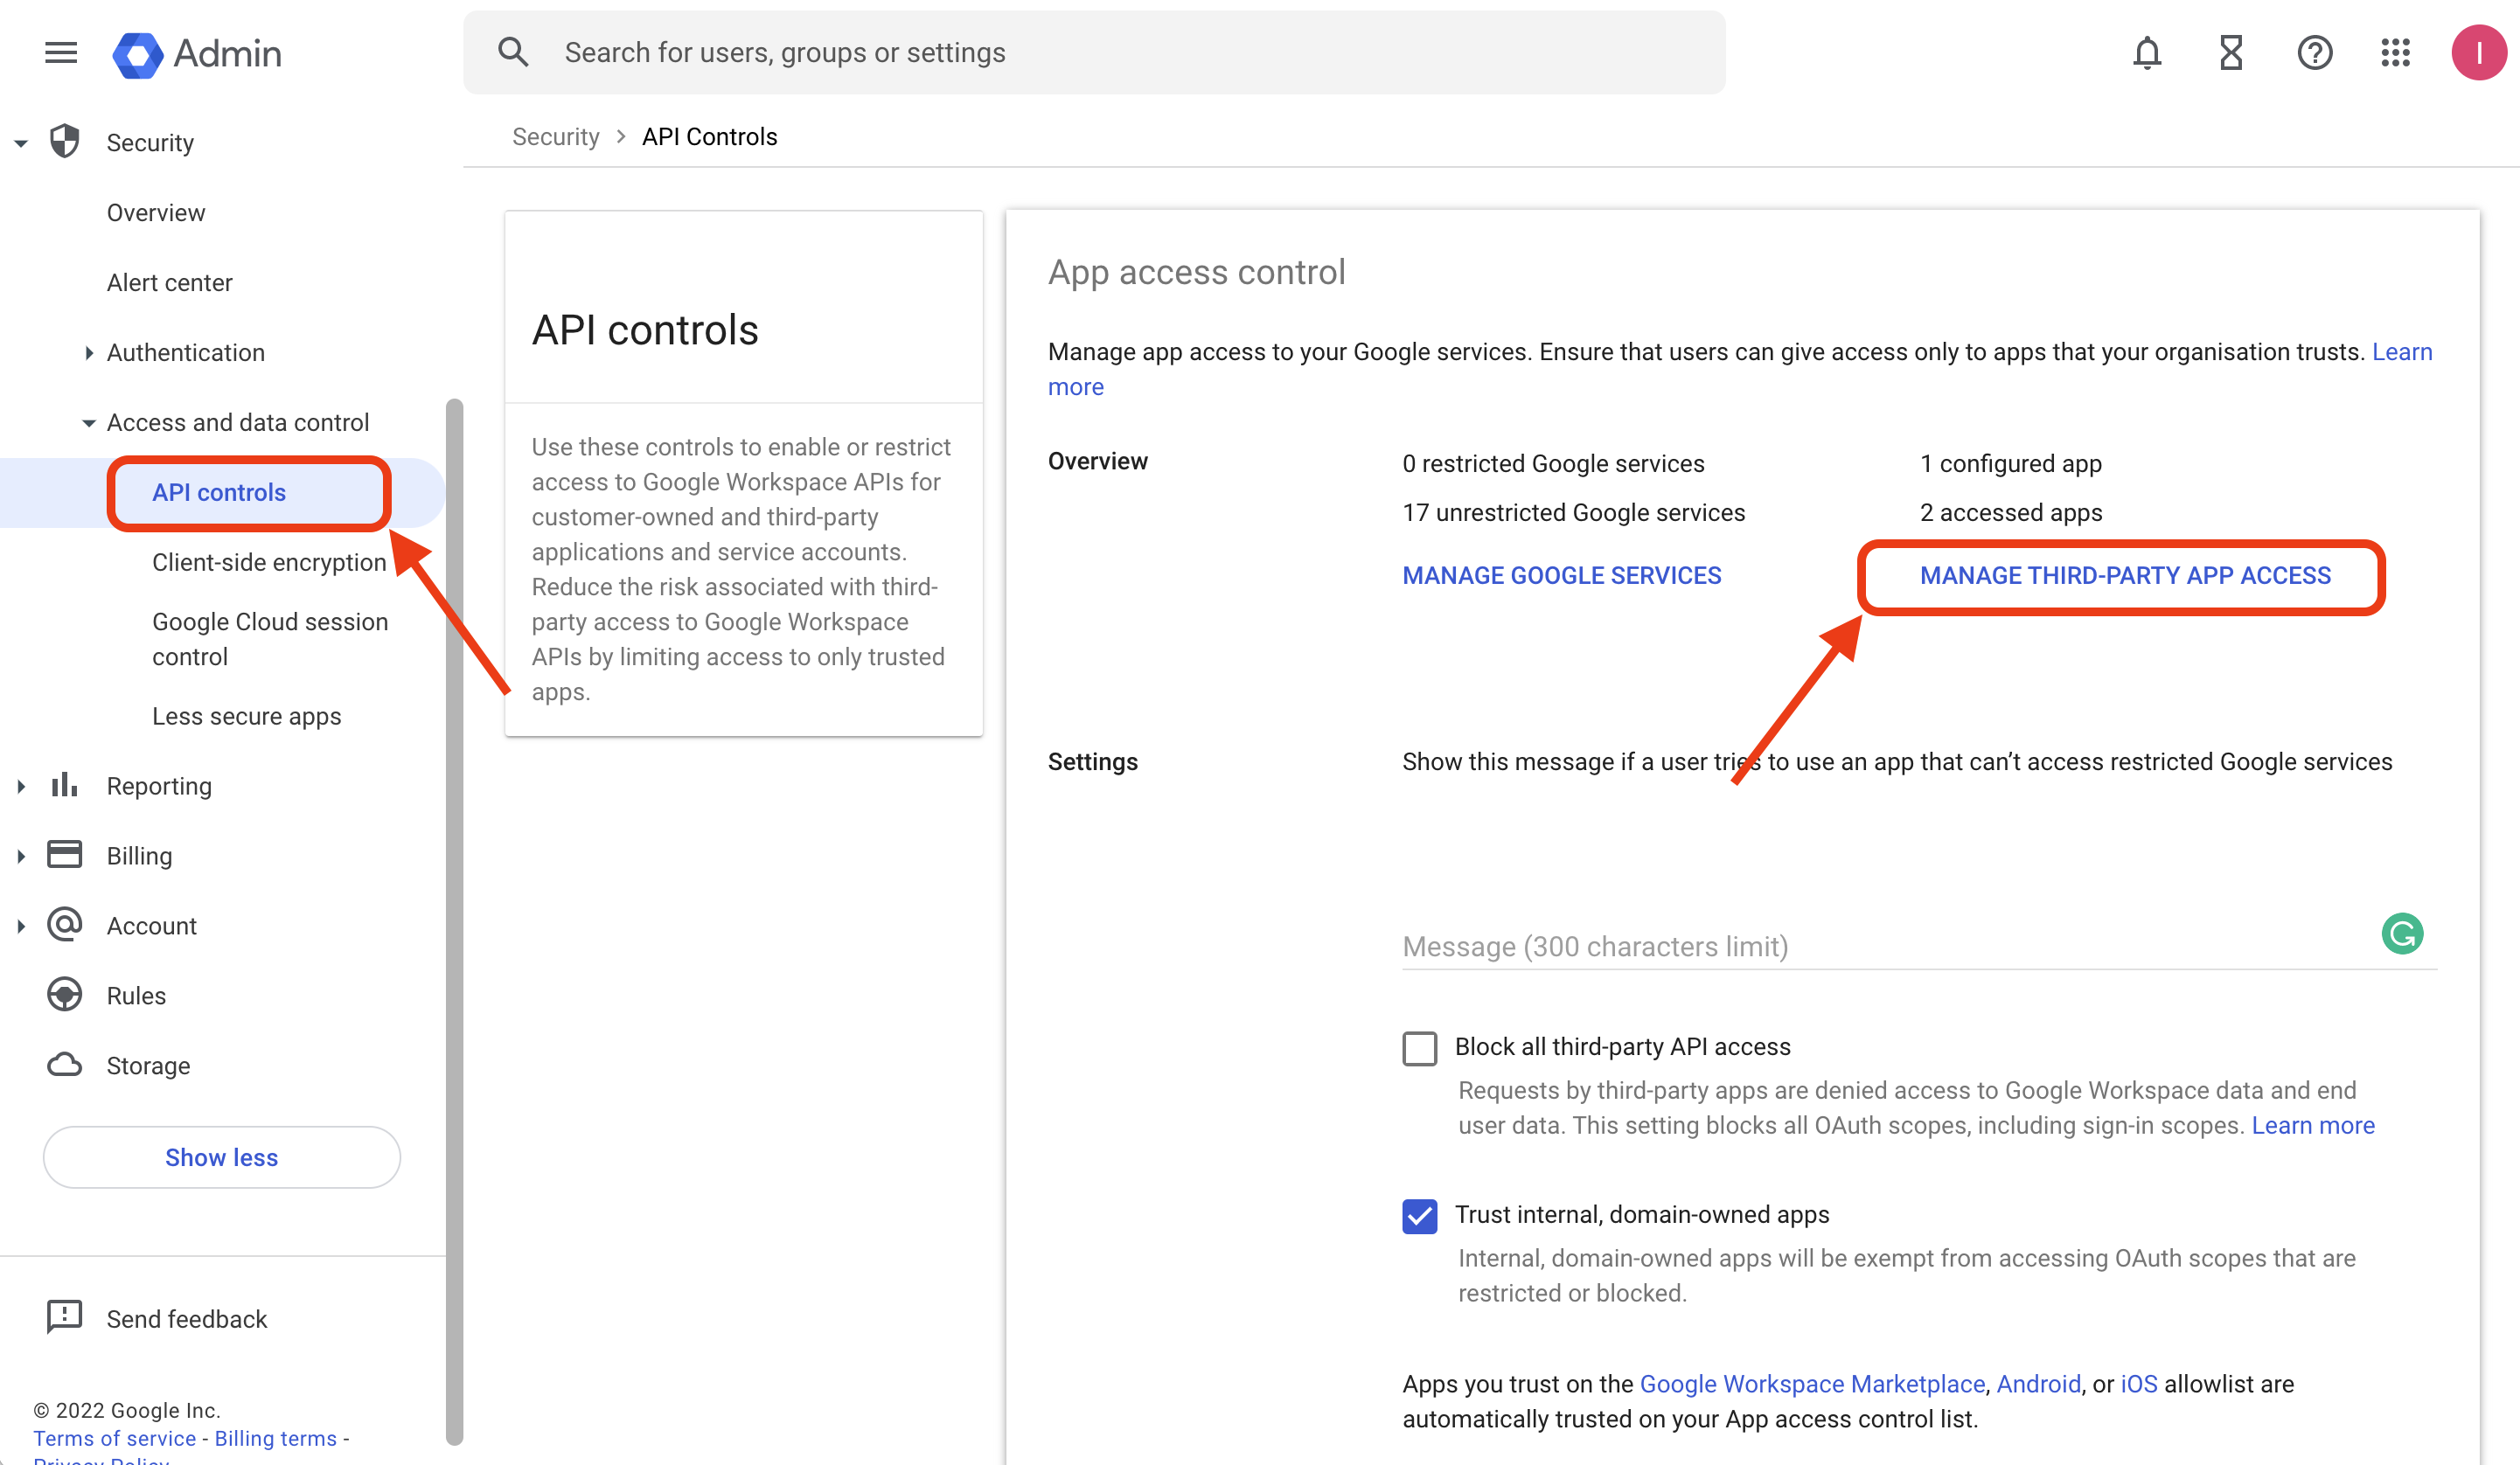Click '0 restricted Google services' text
The image size is (2520, 1465).
[x=1553, y=463]
